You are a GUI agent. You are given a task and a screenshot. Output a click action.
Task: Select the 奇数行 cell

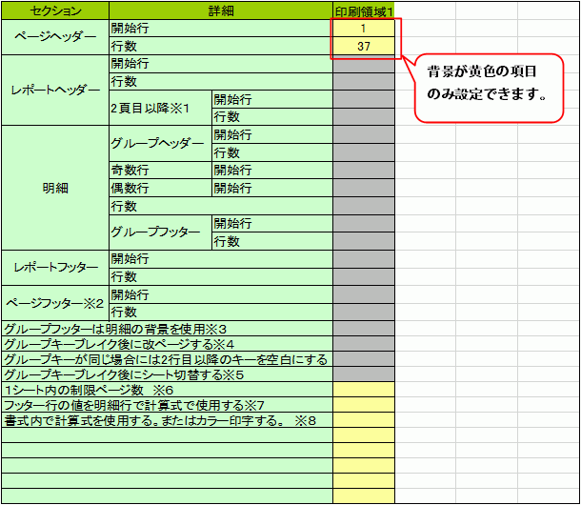(x=160, y=171)
